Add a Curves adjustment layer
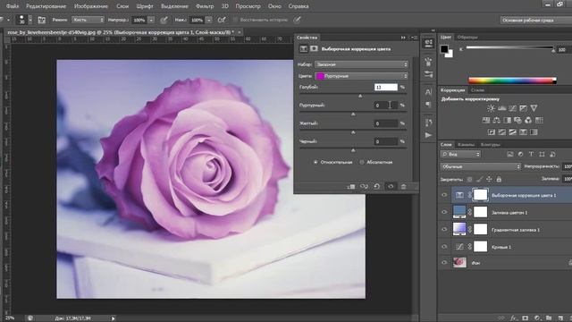Image resolution: width=572 pixels, height=322 pixels. coord(512,108)
